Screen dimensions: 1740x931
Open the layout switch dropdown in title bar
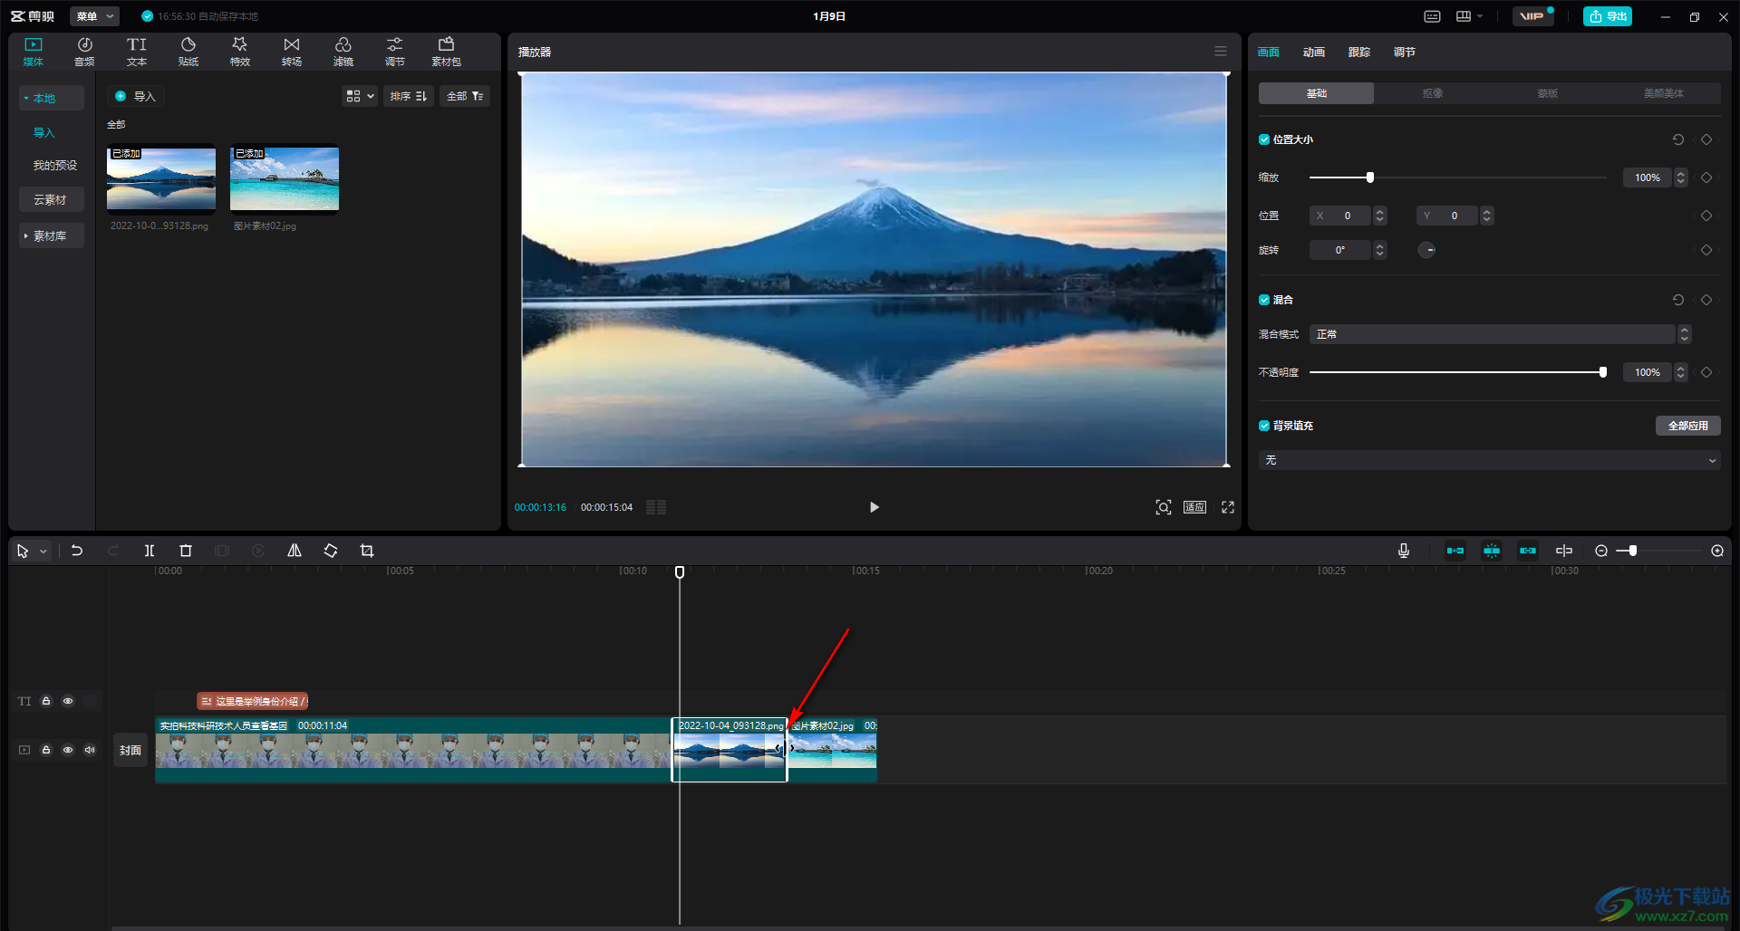1469,16
